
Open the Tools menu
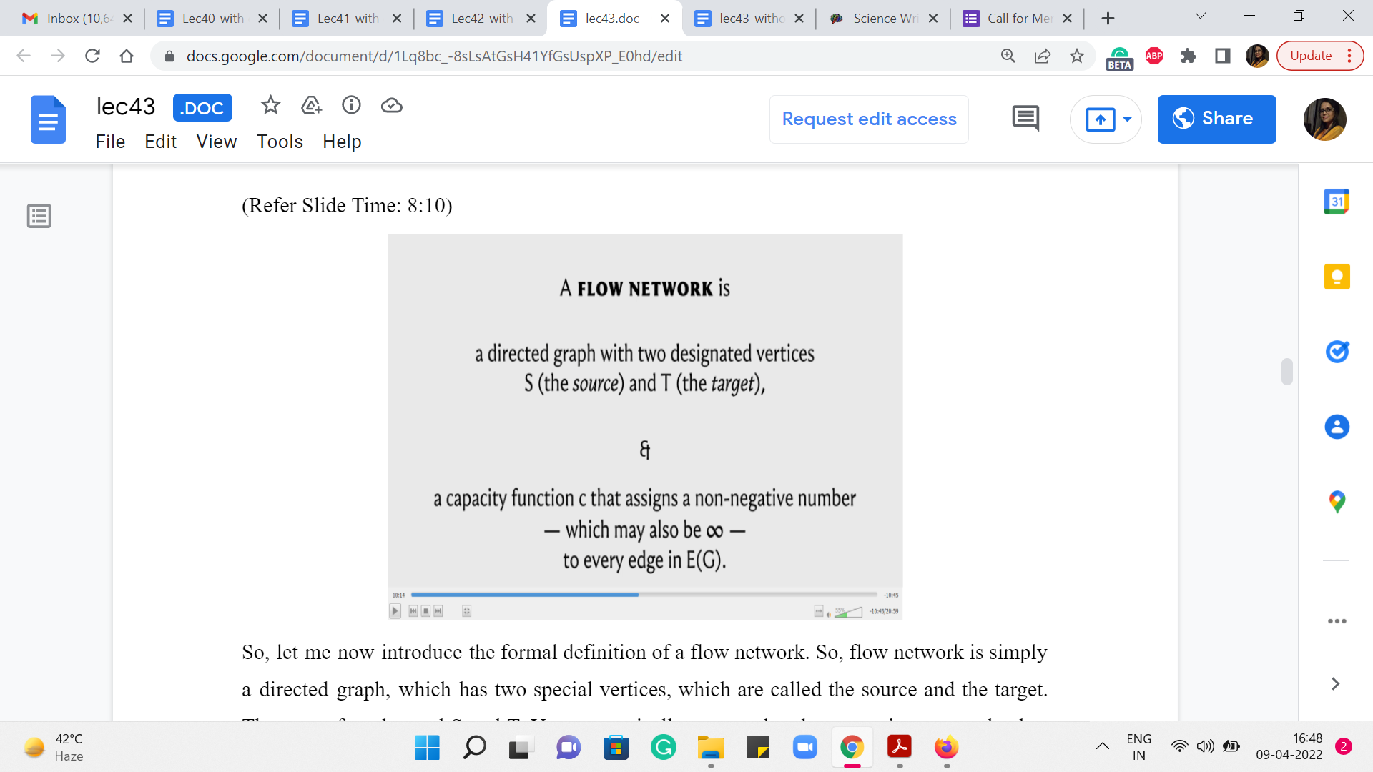(x=280, y=142)
